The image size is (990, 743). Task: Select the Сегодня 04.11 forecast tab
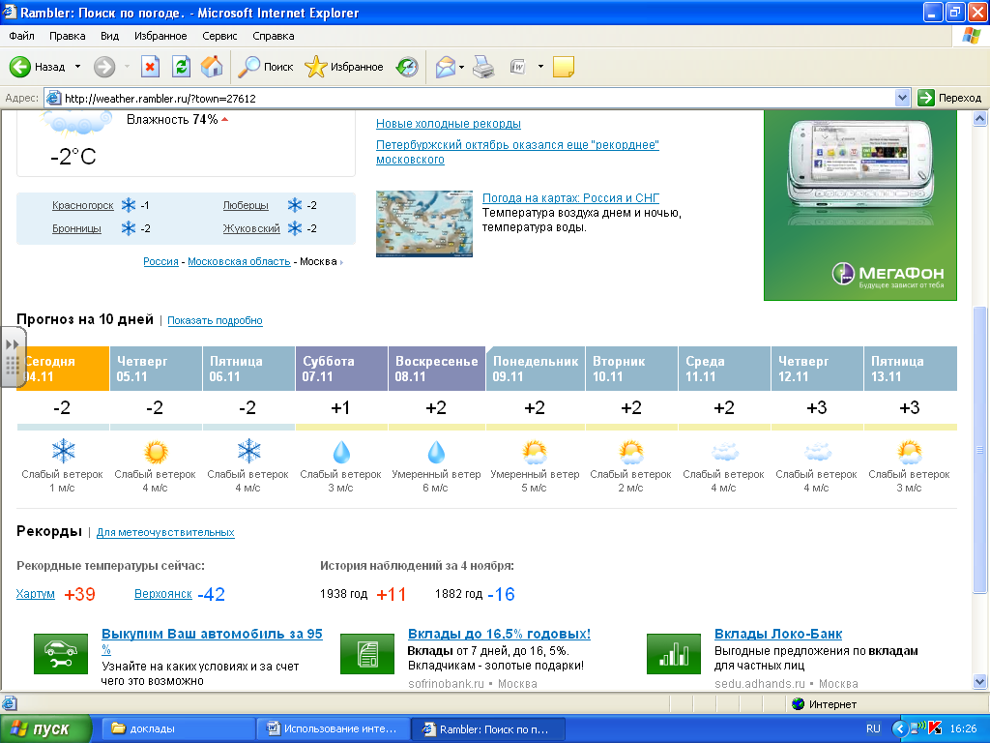63,369
